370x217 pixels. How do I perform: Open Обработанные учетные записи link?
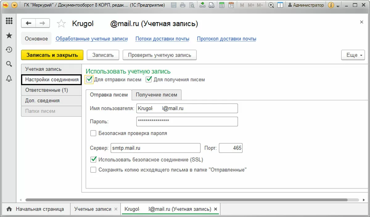pyautogui.click(x=92, y=39)
